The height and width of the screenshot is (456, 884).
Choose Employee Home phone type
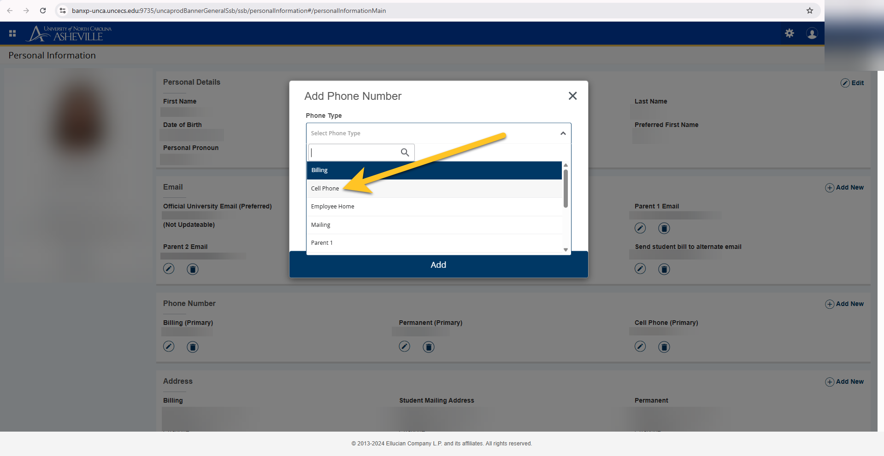click(332, 207)
